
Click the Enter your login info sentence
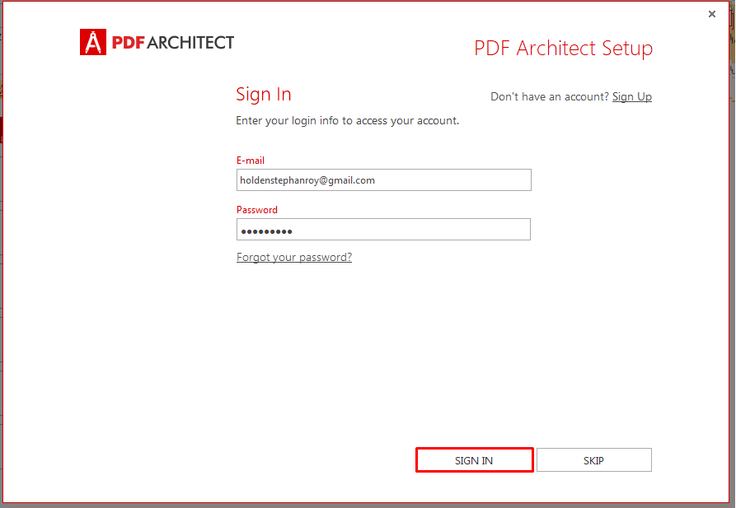coord(347,121)
